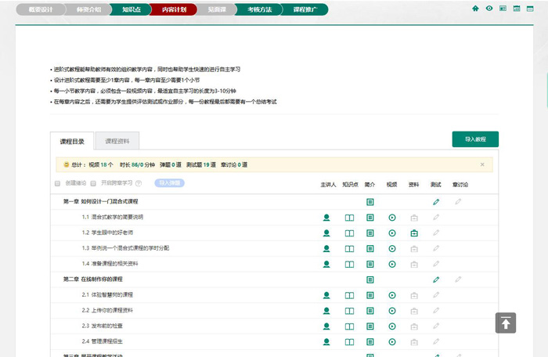The height and width of the screenshot is (357, 548).
Task: Edit test pencil icon for Chapter 1
Action: click(436, 202)
